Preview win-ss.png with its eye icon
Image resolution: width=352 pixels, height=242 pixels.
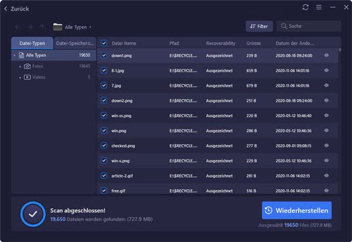pos(326,115)
